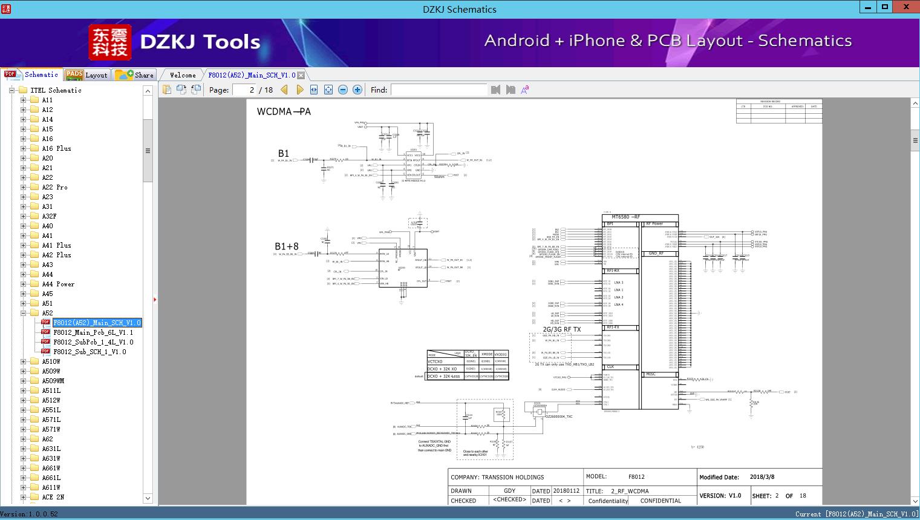Expand the A44 Power folder
Viewport: 920px width, 520px height.
coord(24,284)
